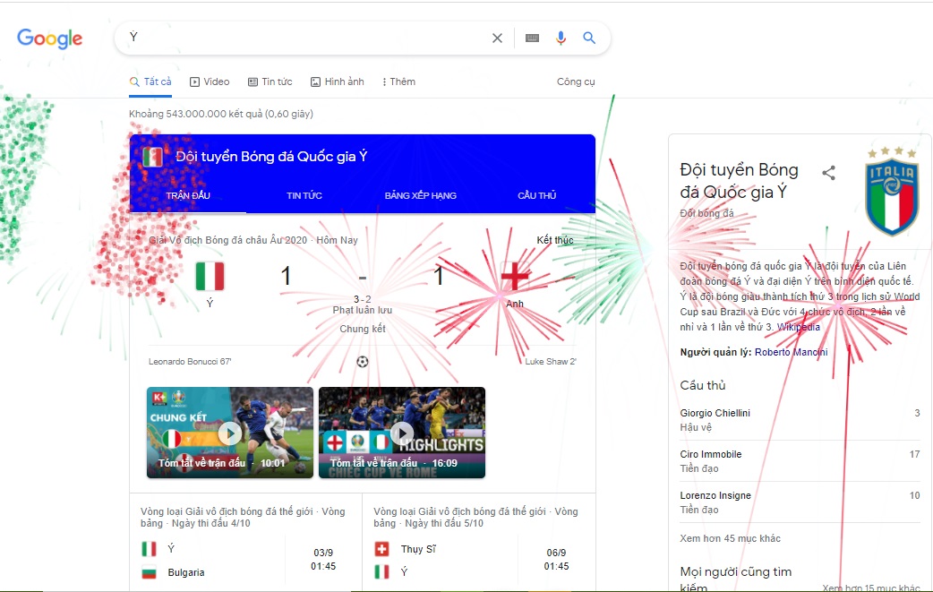Open the Công cụ tools menu
This screenshot has height=592, width=933.
pos(576,82)
